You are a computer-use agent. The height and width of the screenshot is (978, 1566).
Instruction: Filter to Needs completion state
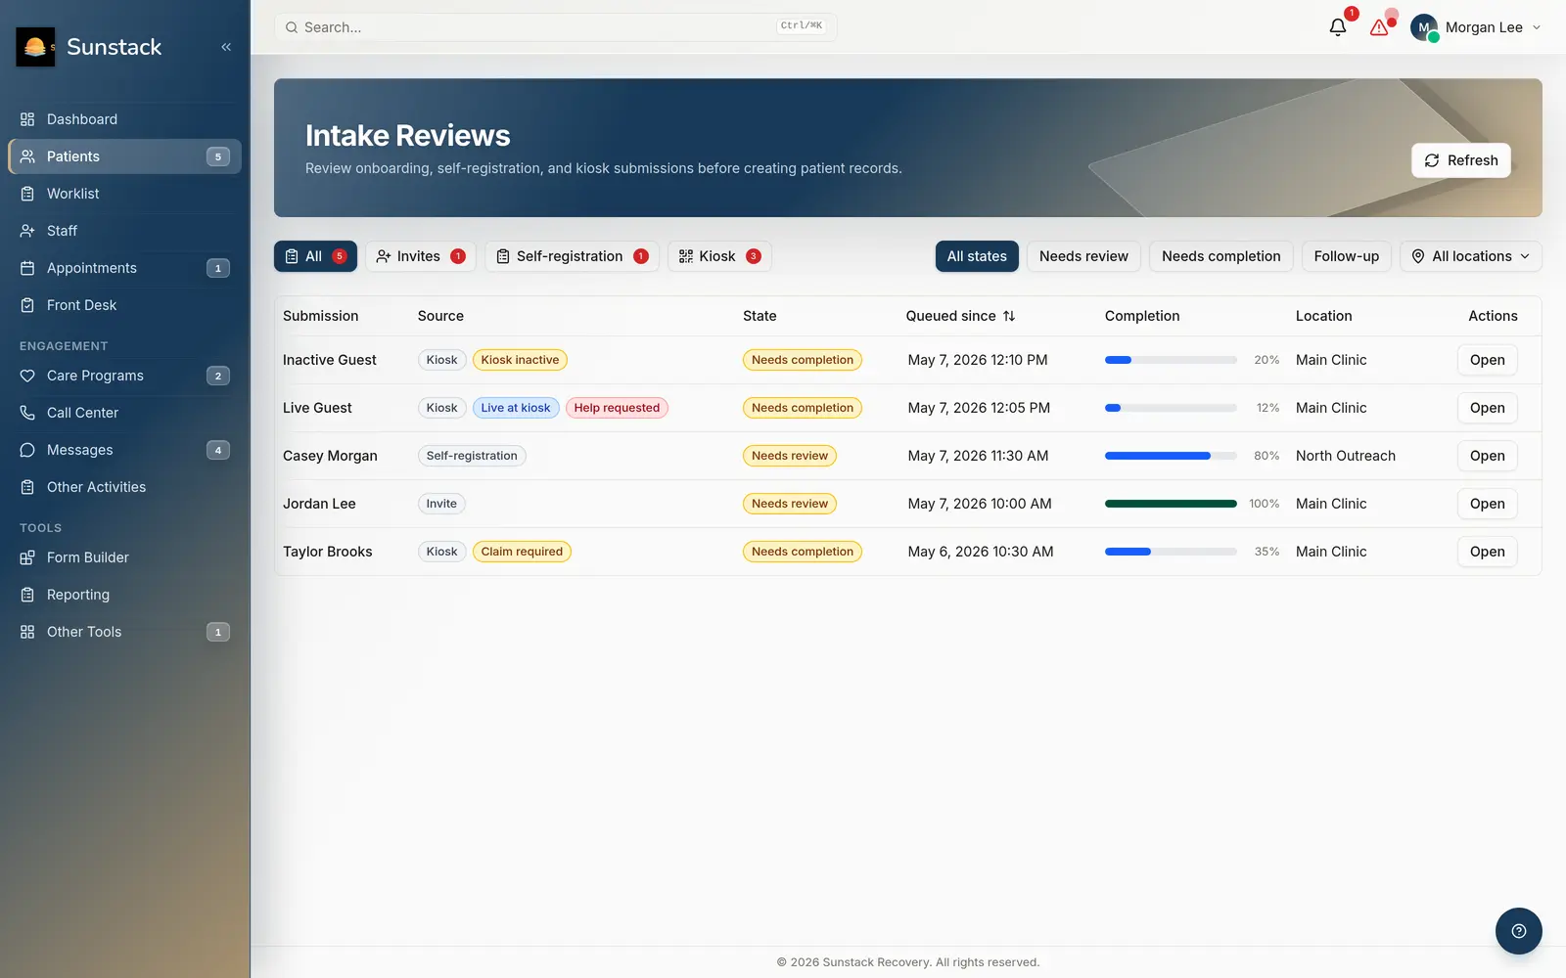pyautogui.click(x=1221, y=256)
